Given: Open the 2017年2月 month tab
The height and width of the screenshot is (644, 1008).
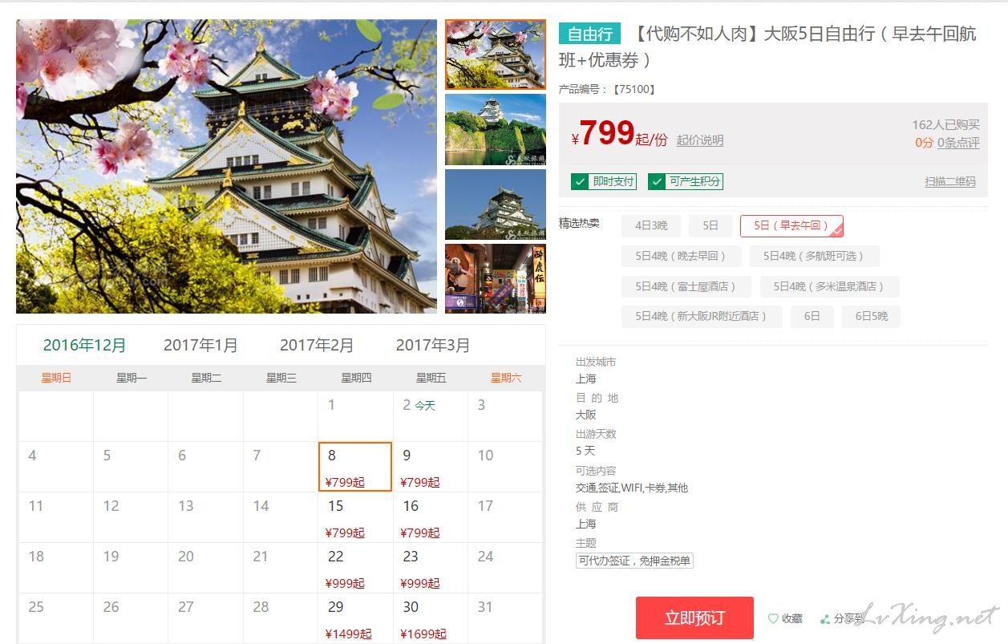Looking at the screenshot, I should pyautogui.click(x=317, y=345).
